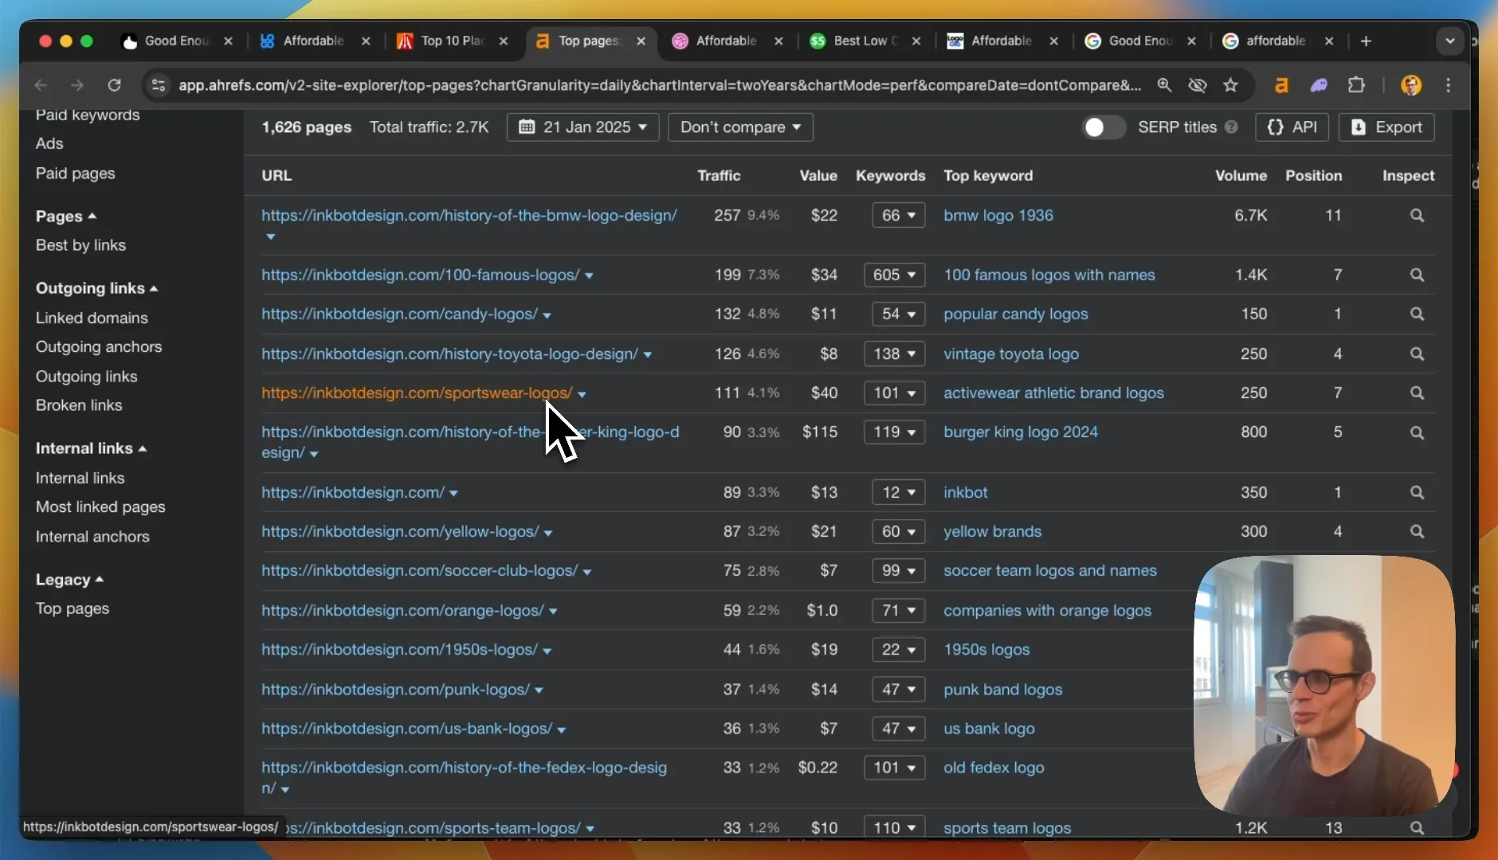
Task: Click the SERP titles help icon
Action: [1231, 127]
